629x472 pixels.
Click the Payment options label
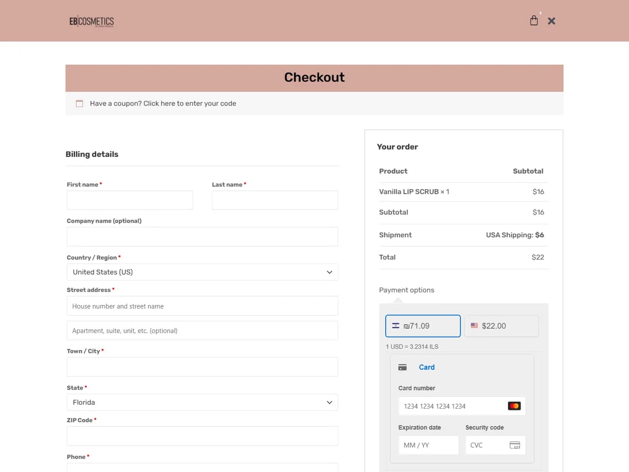click(x=407, y=290)
